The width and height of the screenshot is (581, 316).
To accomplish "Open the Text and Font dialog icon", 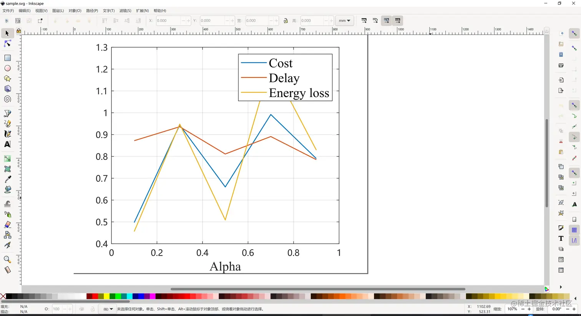I will pos(561,239).
